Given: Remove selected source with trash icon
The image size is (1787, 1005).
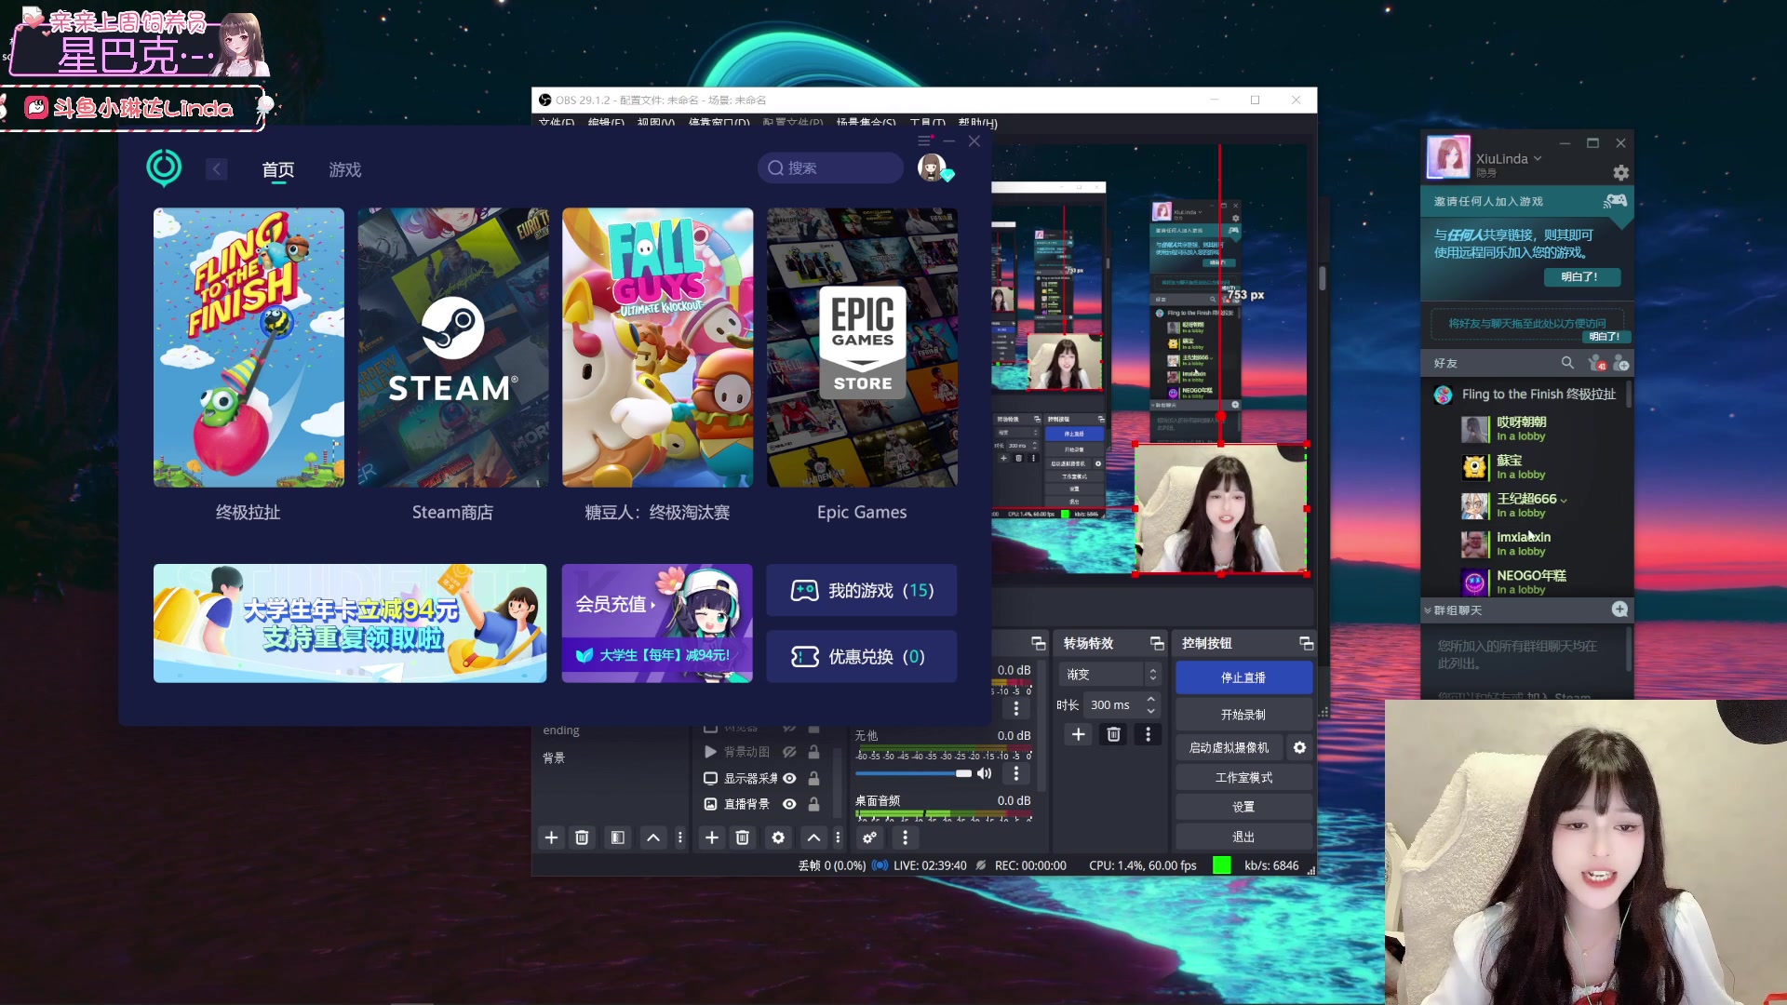Looking at the screenshot, I should (743, 837).
